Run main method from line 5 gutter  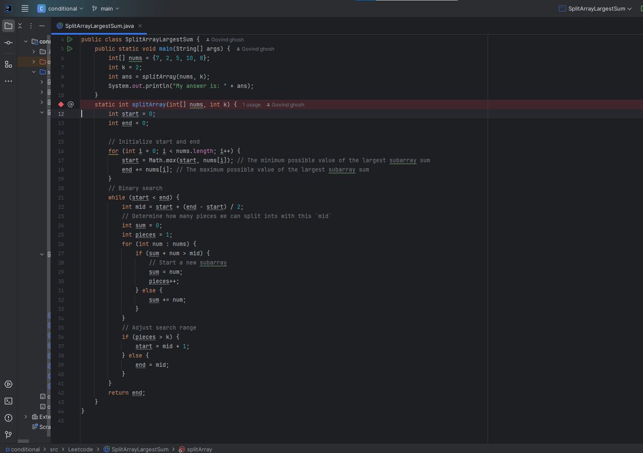click(x=70, y=49)
